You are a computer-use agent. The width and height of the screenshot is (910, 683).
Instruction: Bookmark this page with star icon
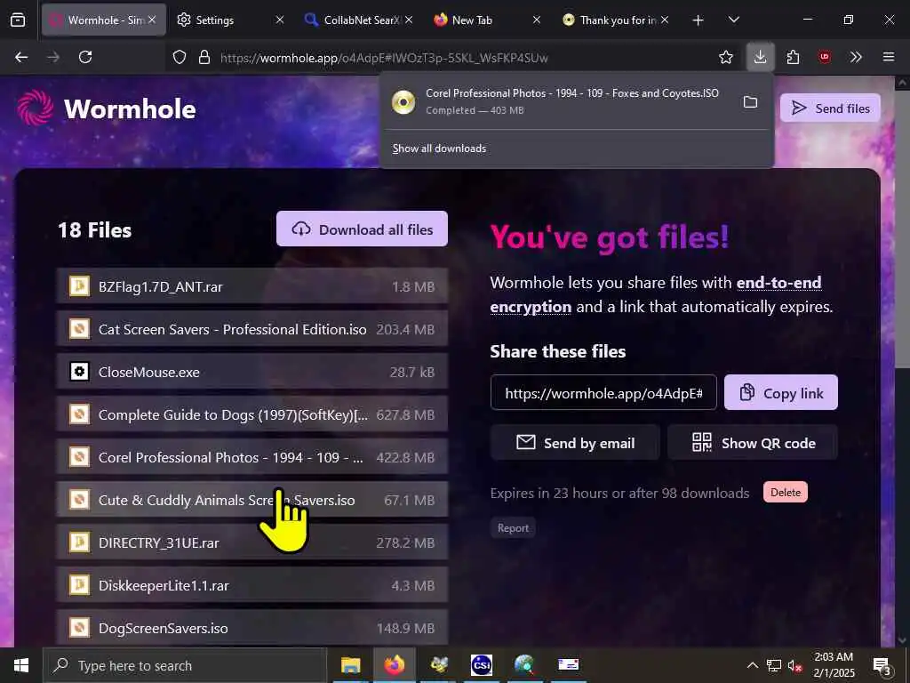725,57
